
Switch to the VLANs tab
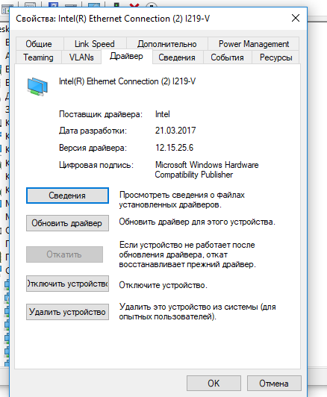(81, 57)
